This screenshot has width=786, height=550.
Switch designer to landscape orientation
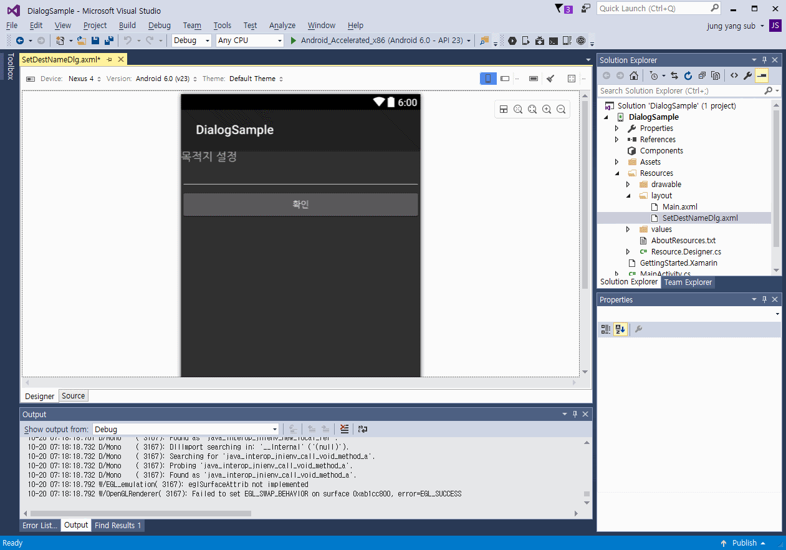click(x=505, y=79)
